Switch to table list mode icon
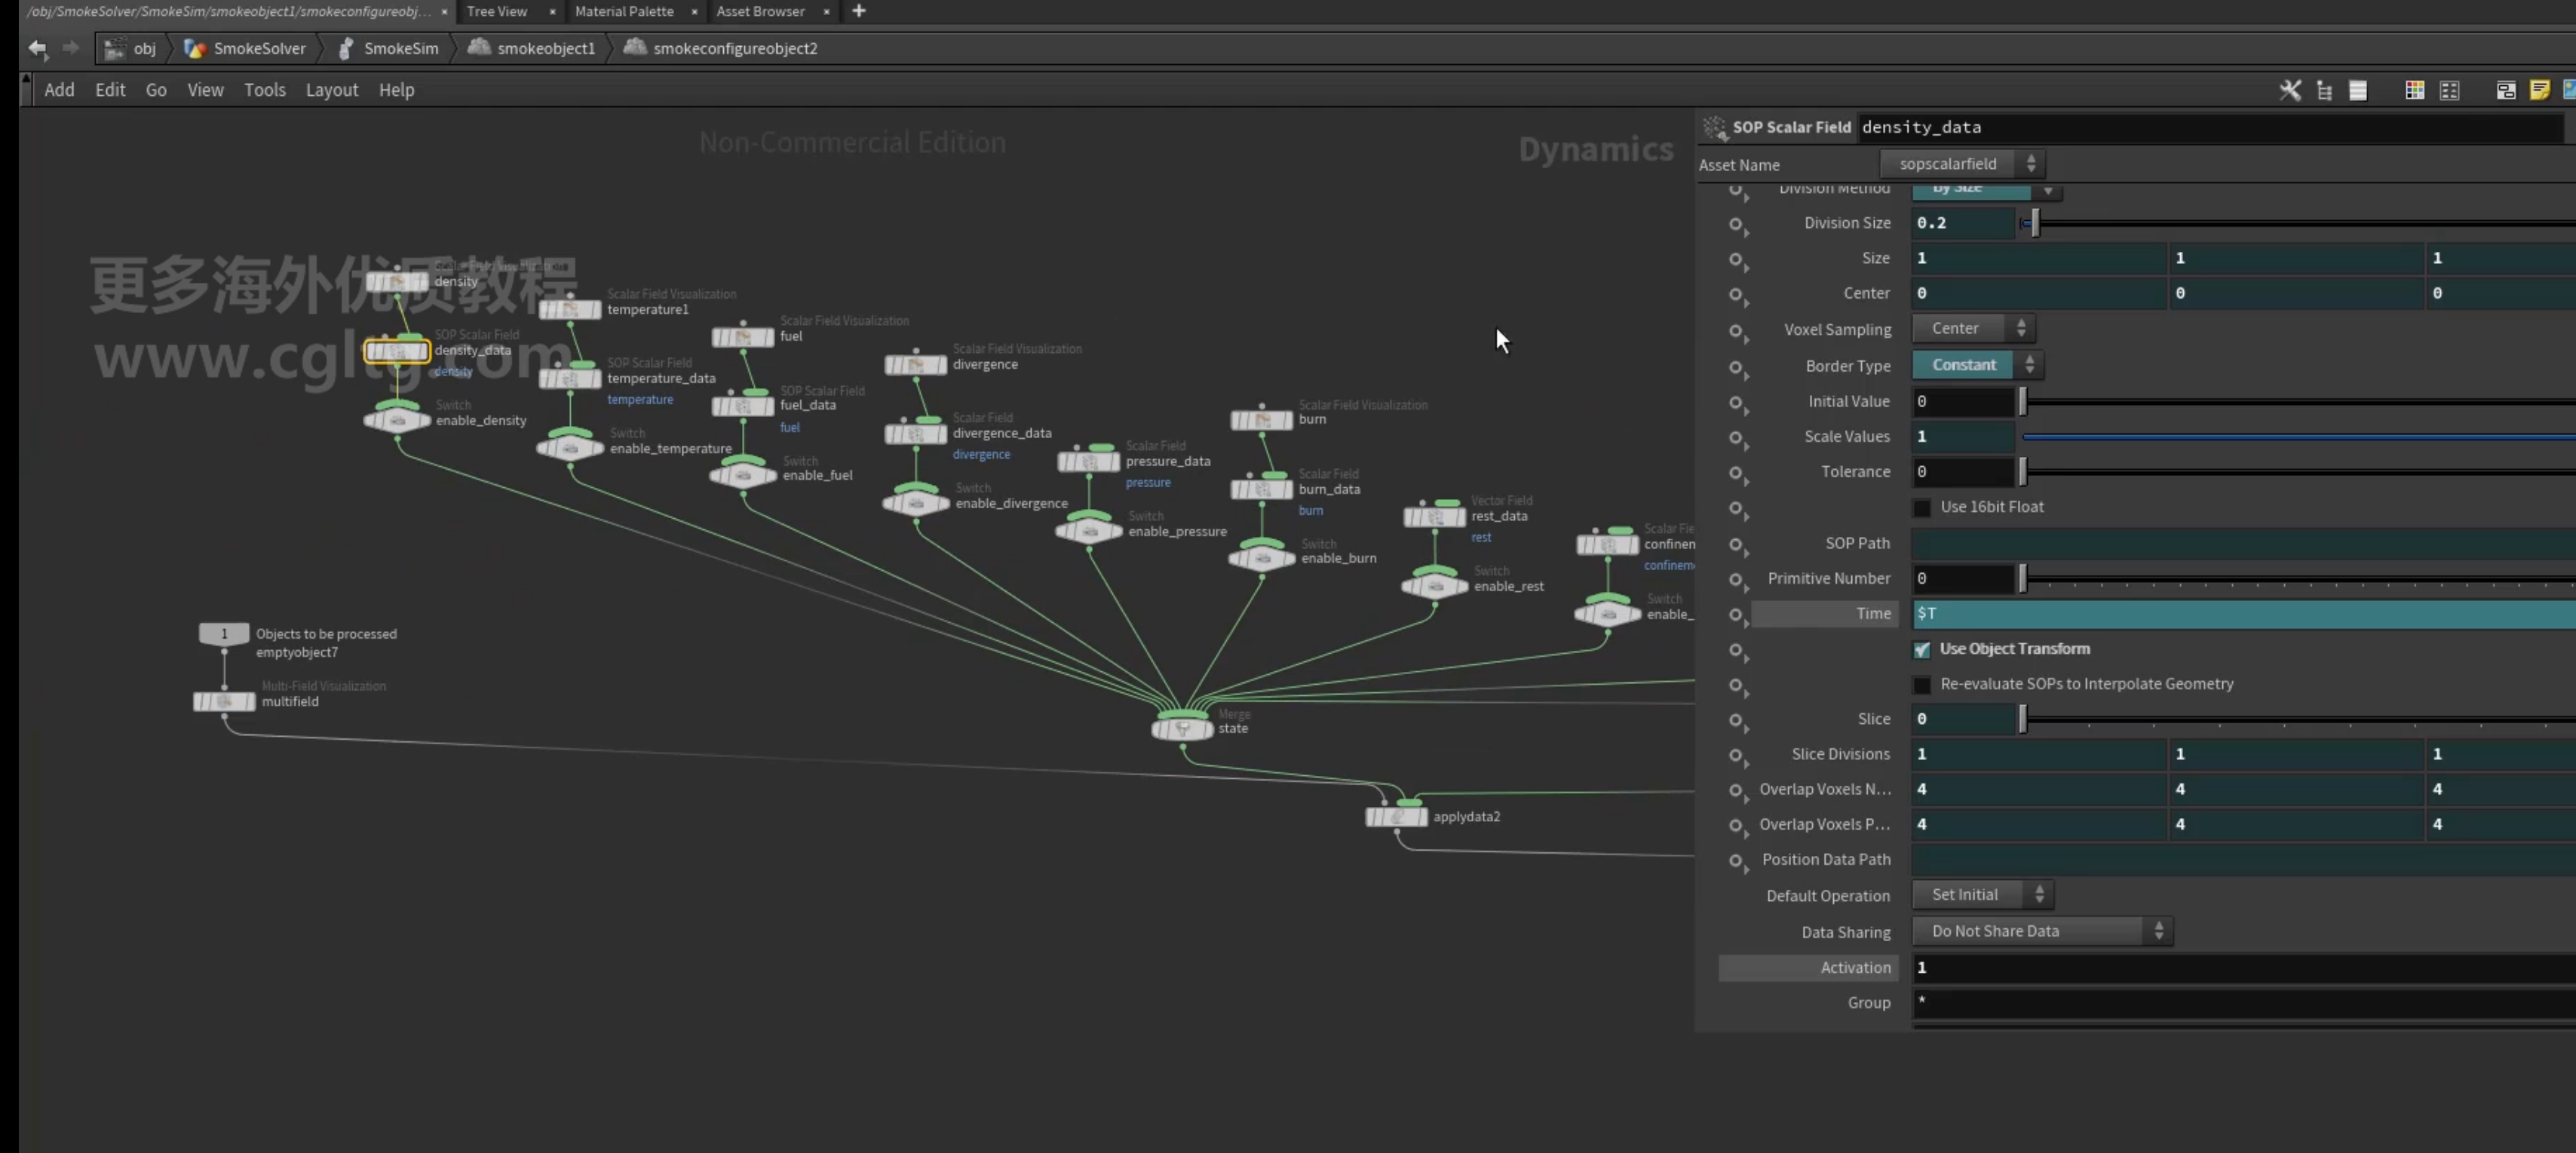This screenshot has height=1153, width=2576. (2358, 90)
